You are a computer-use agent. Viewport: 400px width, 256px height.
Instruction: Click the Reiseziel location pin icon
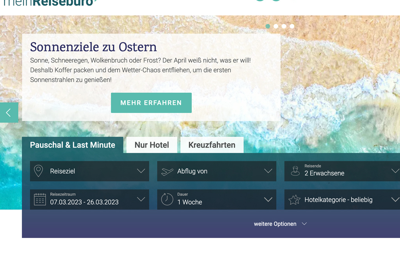(39, 171)
